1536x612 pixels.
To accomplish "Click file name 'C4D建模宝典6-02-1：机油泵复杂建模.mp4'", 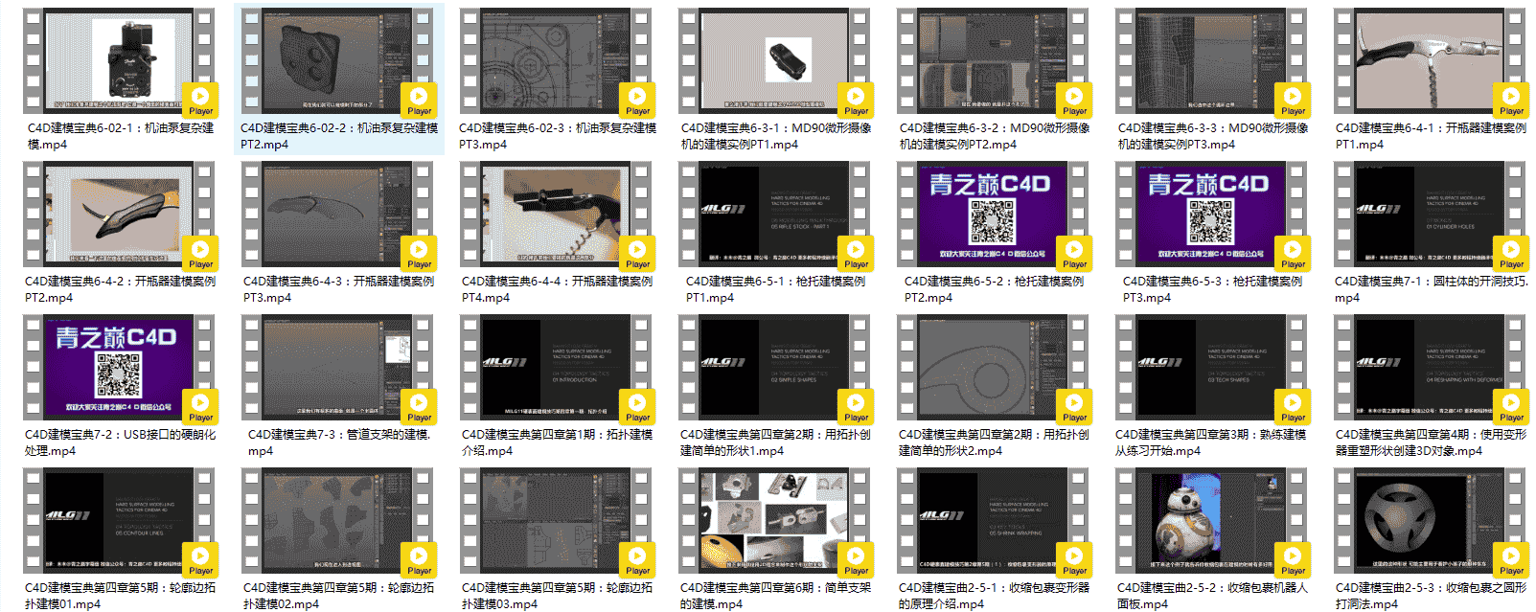I will coord(121,136).
